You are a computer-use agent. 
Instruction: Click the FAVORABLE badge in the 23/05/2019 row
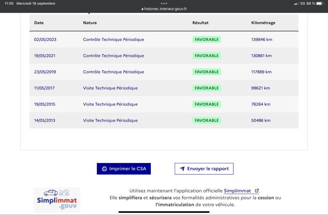[207, 72]
